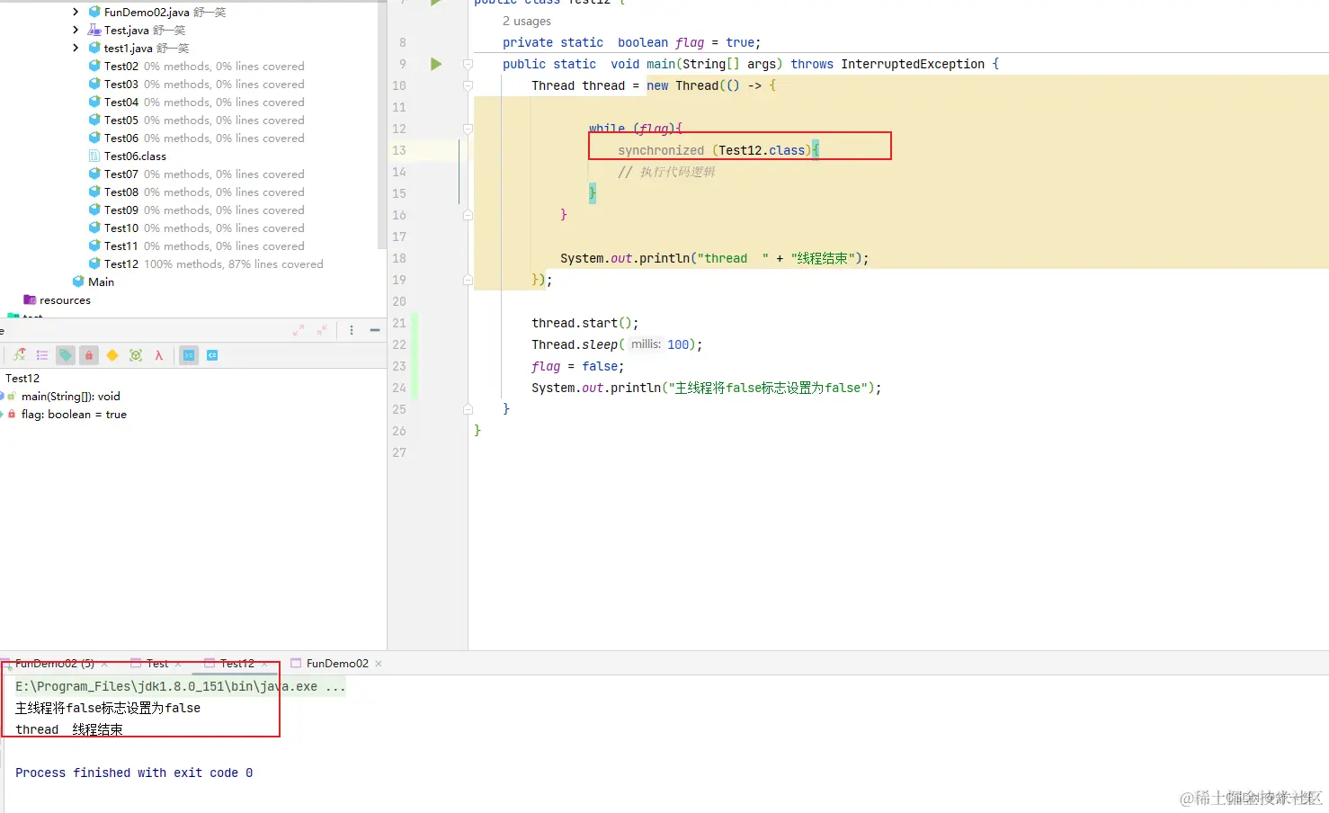Click the '2 usages' inlay hint

coord(527,21)
